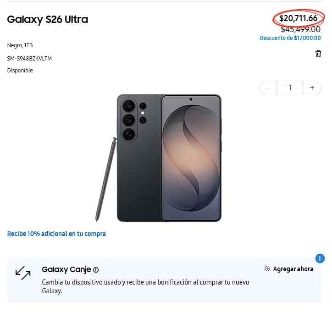The height and width of the screenshot is (312, 332).
Task: Click the S Pen stylus in product image
Action: pyautogui.click(x=106, y=179)
